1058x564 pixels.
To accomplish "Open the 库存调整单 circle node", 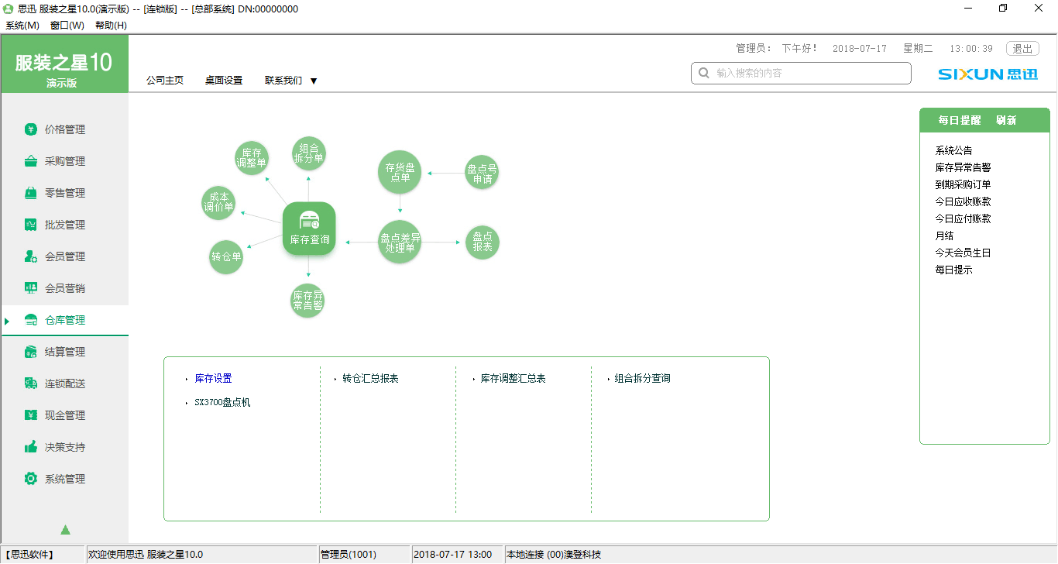I will (251, 158).
